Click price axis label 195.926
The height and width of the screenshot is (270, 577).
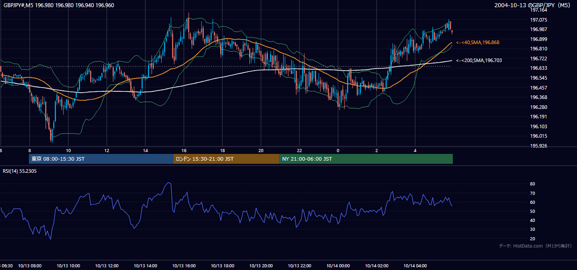coord(539,146)
